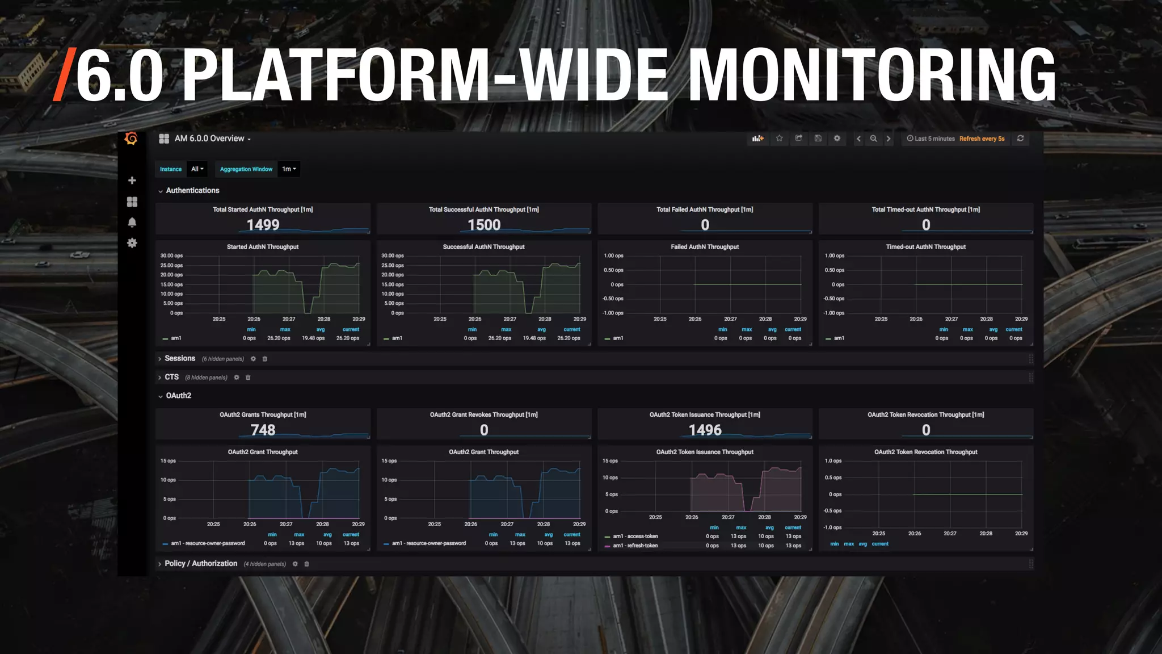Expand the Policy / Authorization row
1162x654 pixels.
tap(197, 564)
